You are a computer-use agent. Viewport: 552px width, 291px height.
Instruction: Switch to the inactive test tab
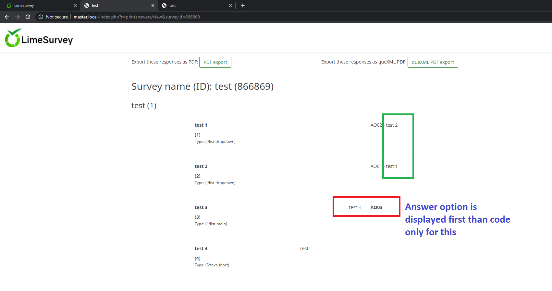click(x=195, y=6)
